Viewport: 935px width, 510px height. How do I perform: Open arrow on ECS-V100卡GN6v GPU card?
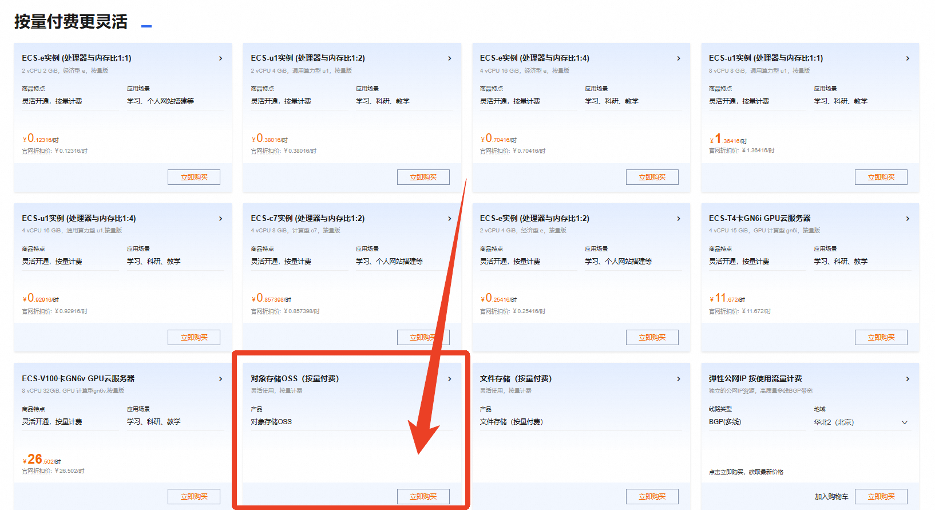[x=220, y=379]
